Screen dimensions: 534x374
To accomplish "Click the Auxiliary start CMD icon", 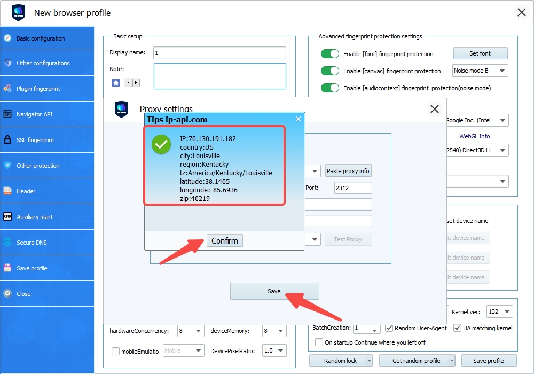I will [7, 217].
